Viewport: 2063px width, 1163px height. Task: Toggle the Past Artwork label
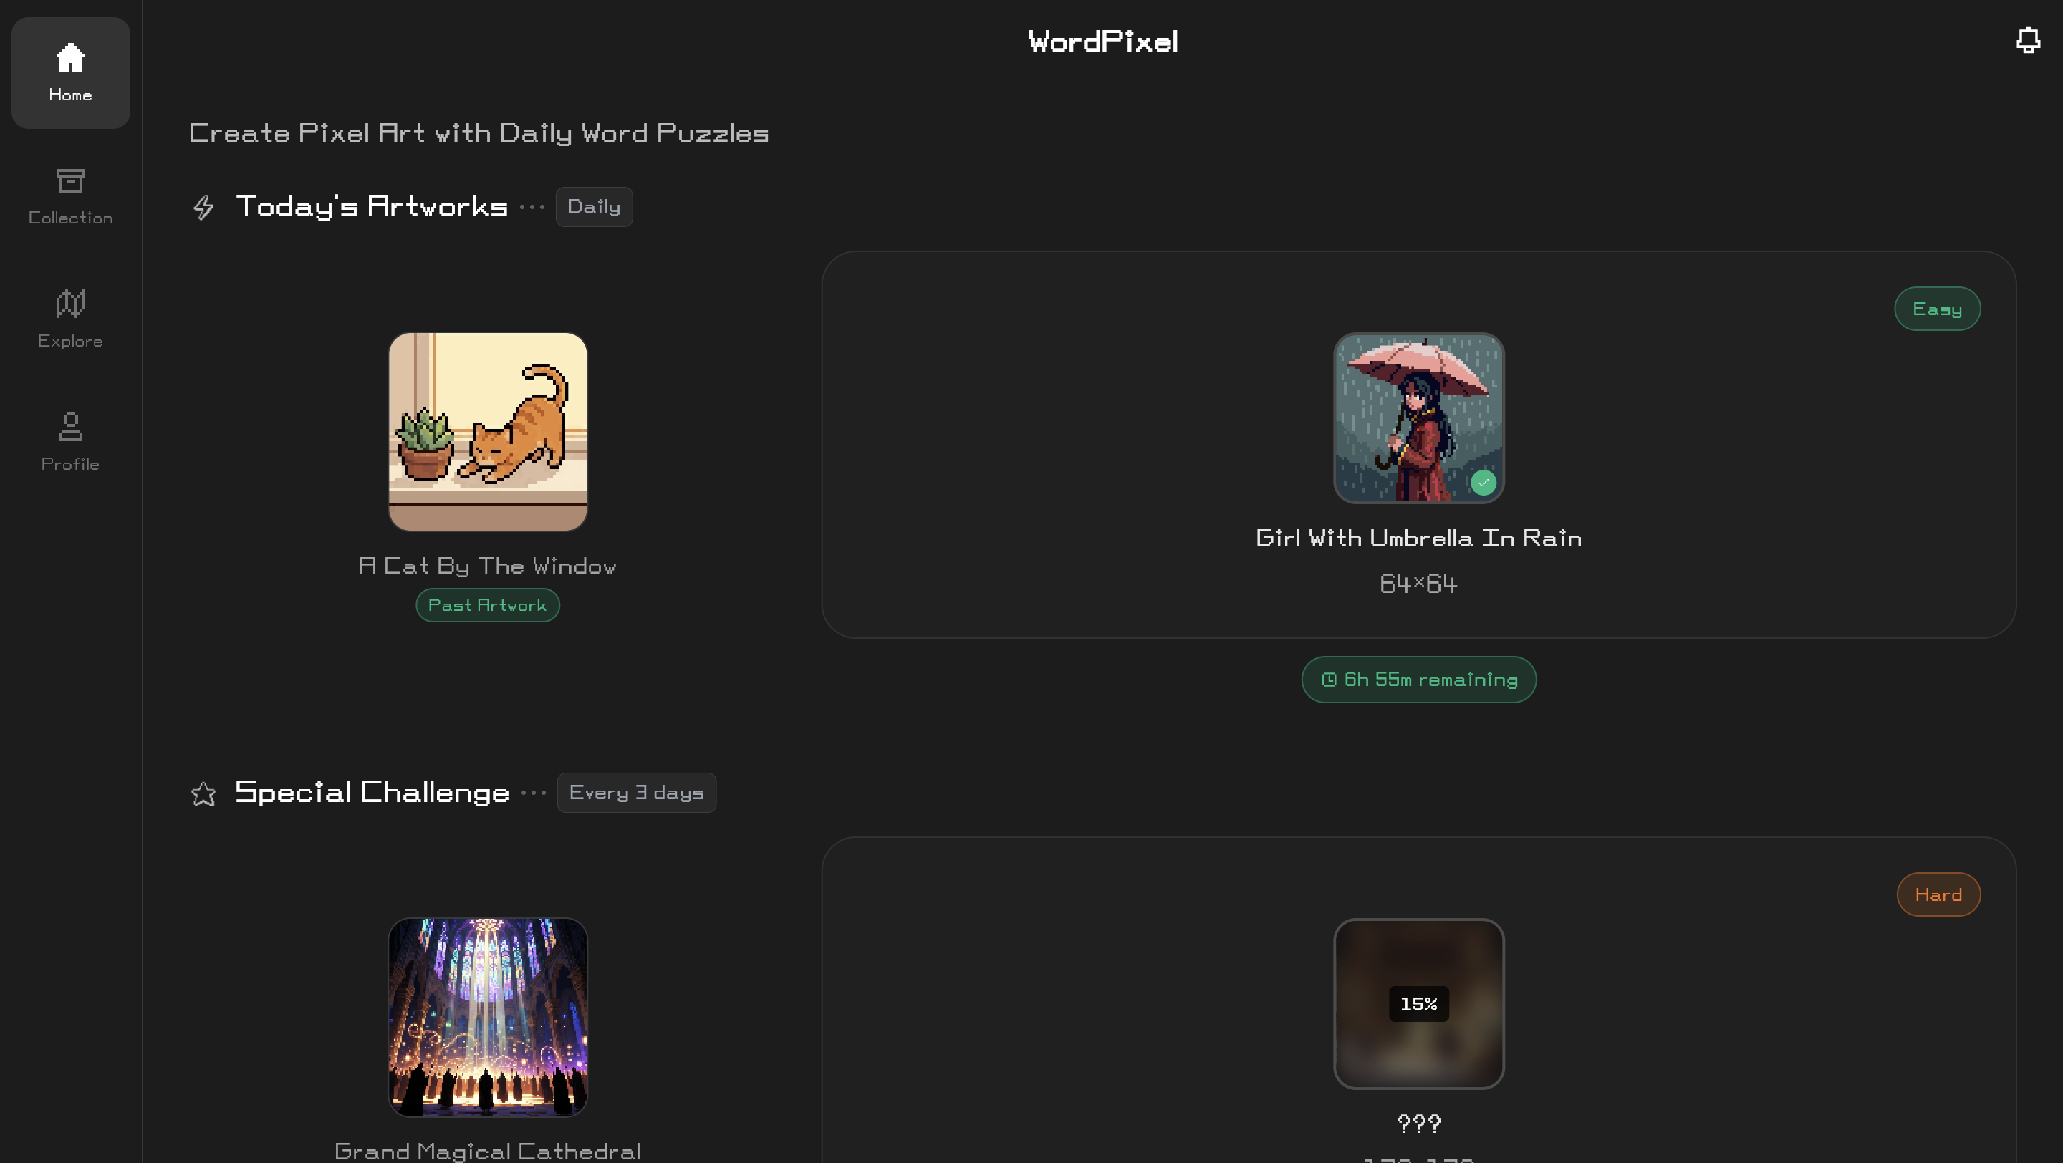click(x=487, y=605)
